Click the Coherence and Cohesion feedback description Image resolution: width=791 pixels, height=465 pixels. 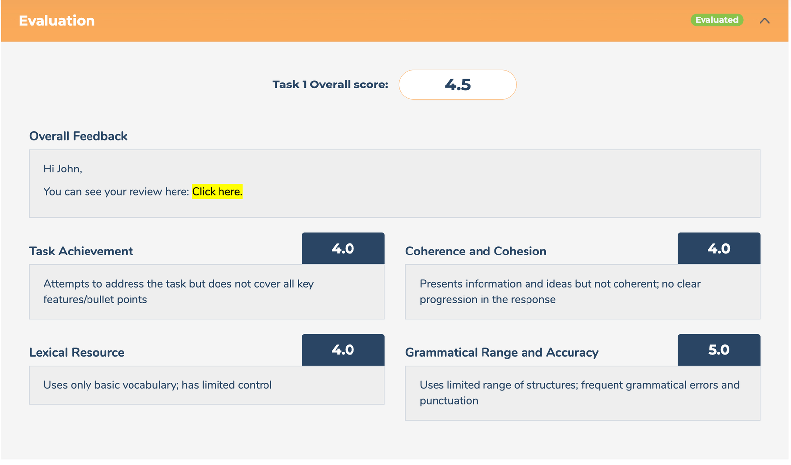pyautogui.click(x=560, y=292)
